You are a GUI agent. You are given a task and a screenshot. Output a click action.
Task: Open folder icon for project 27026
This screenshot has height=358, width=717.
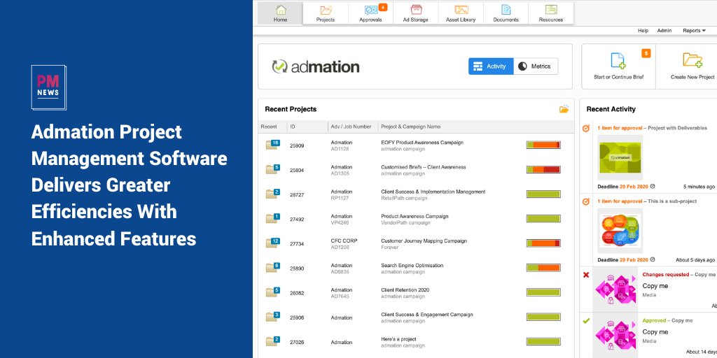[x=272, y=341]
